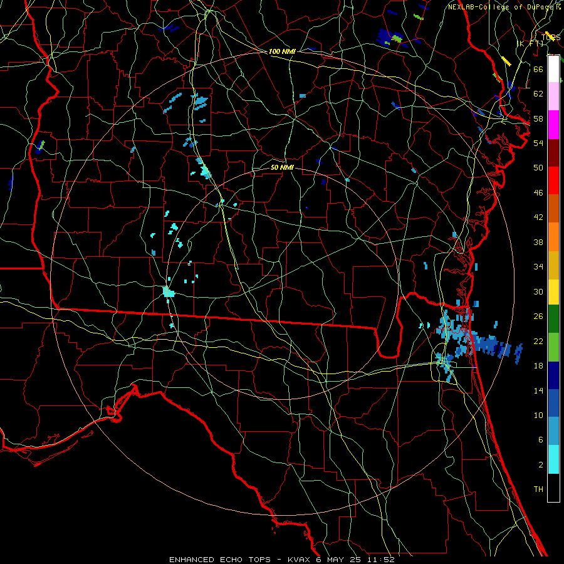
Task: Click the 'TH' threshold label
Action: tap(538, 489)
